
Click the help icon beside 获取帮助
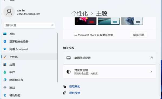(x=65, y=86)
